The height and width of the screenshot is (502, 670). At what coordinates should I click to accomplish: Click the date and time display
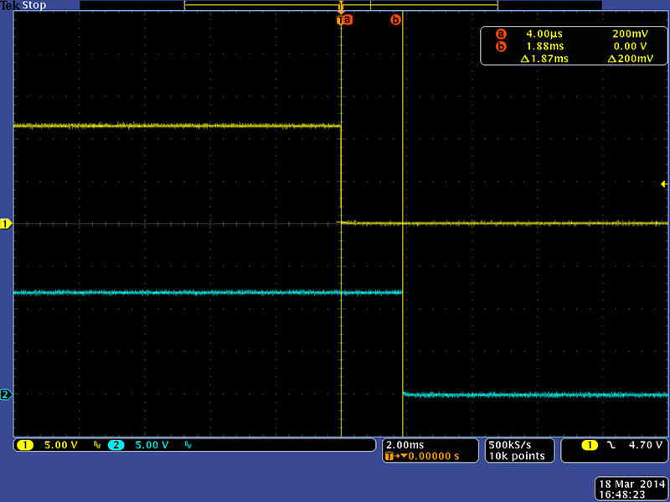(628, 489)
